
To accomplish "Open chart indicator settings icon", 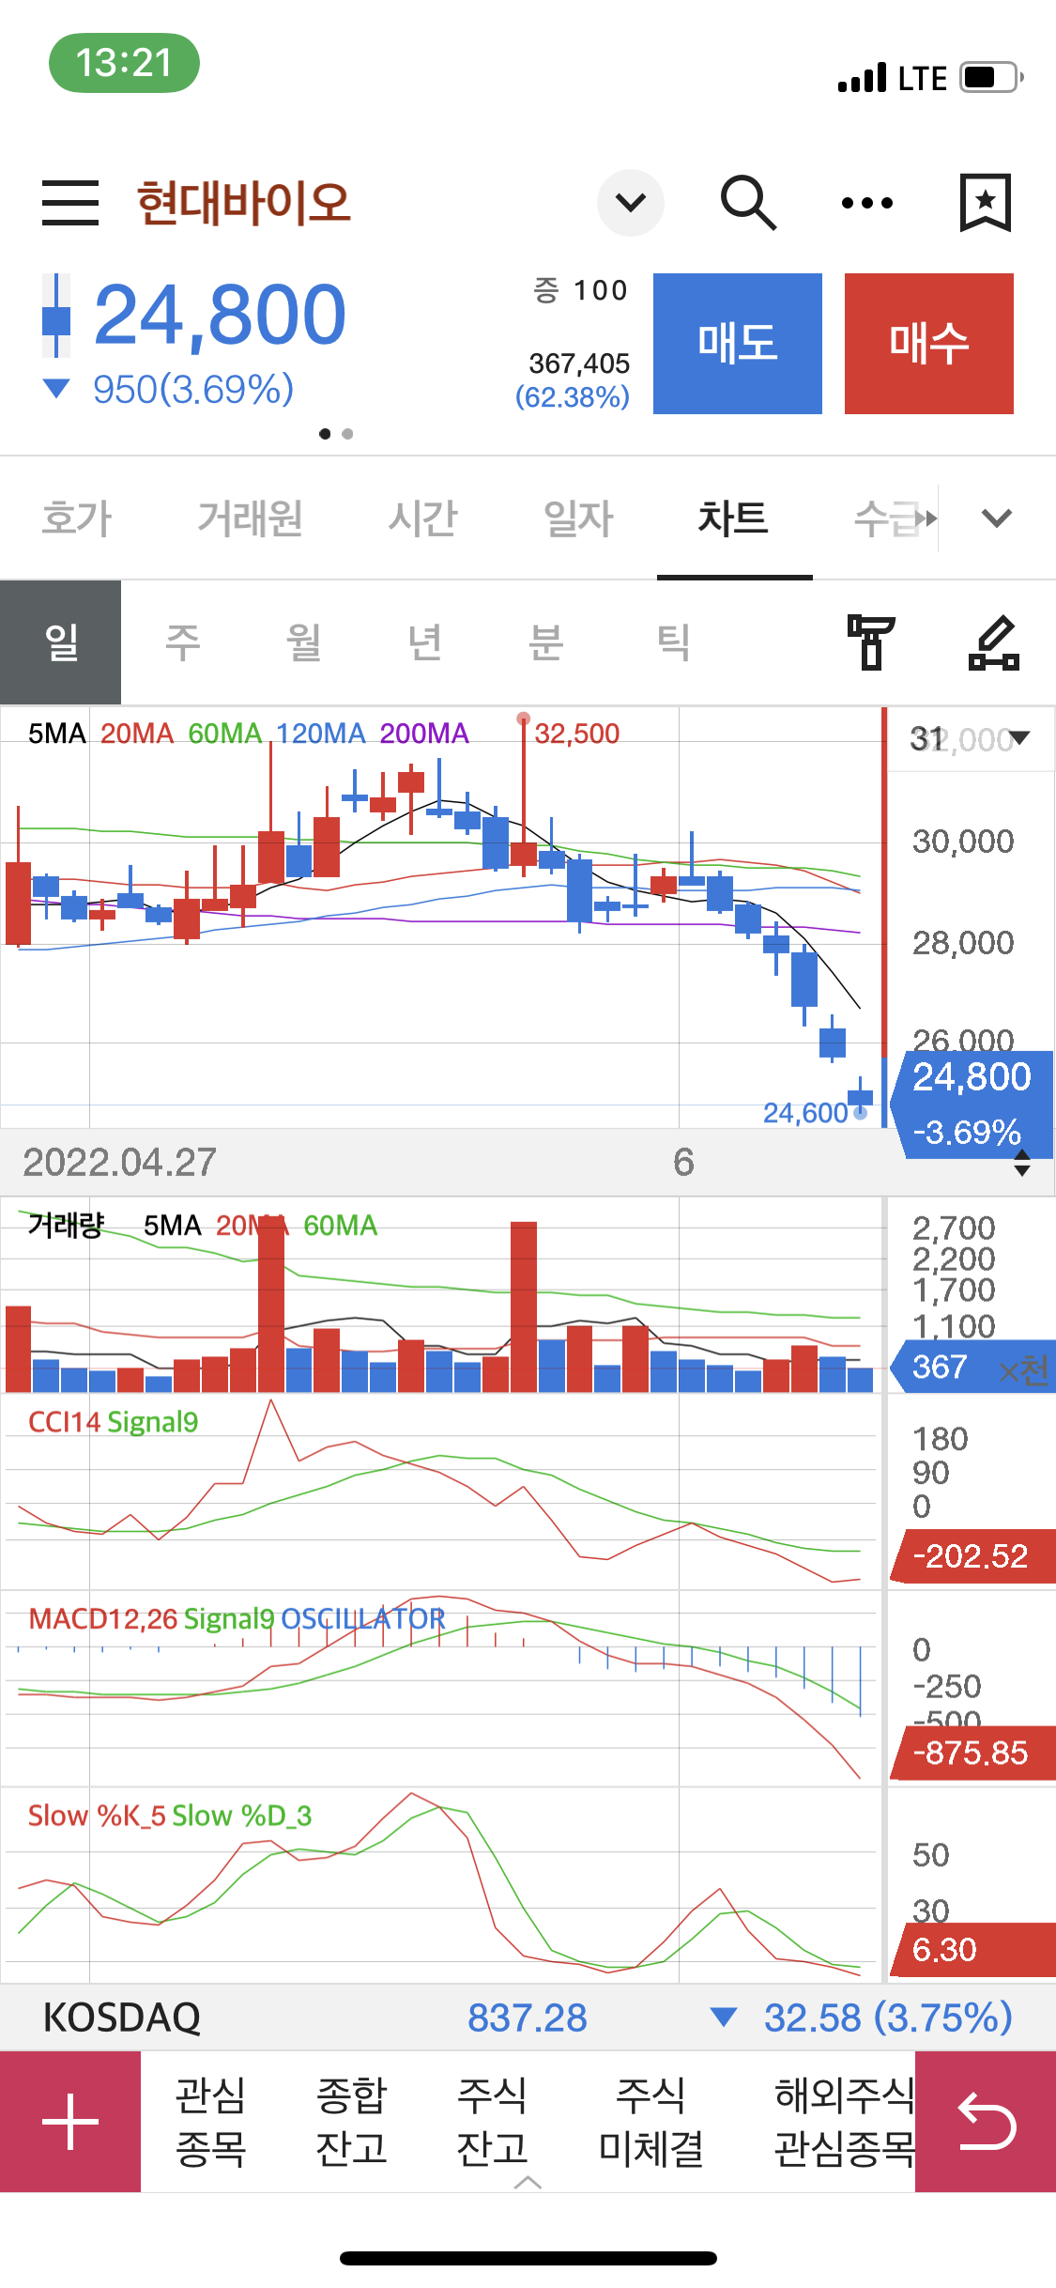I will click(x=871, y=642).
